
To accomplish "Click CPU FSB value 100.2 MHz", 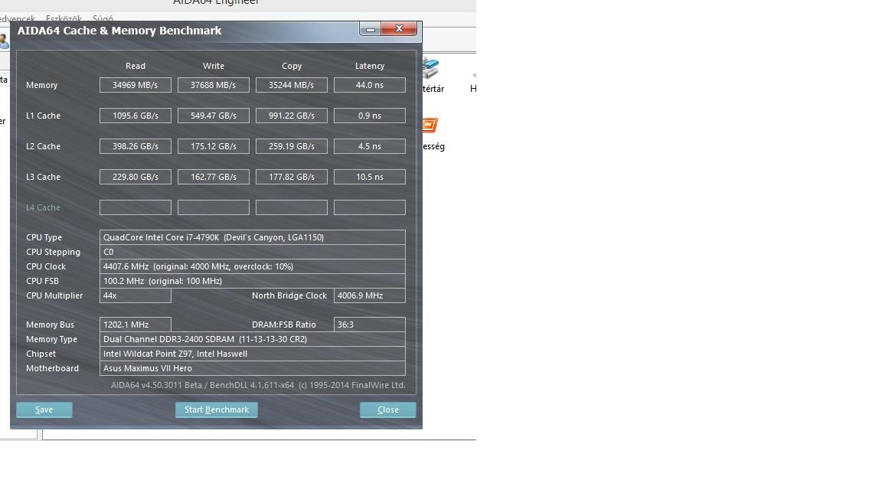I will coord(252,281).
